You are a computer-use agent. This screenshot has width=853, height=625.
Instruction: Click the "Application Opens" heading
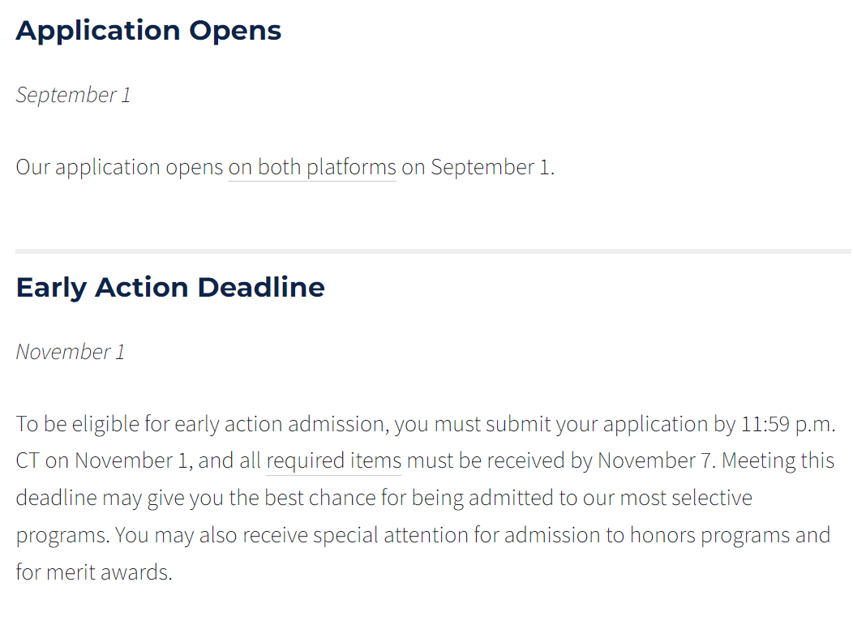tap(148, 31)
